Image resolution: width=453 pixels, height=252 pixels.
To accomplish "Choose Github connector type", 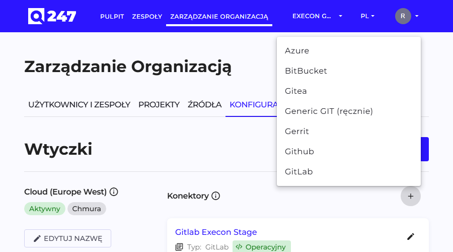I will point(349,152).
